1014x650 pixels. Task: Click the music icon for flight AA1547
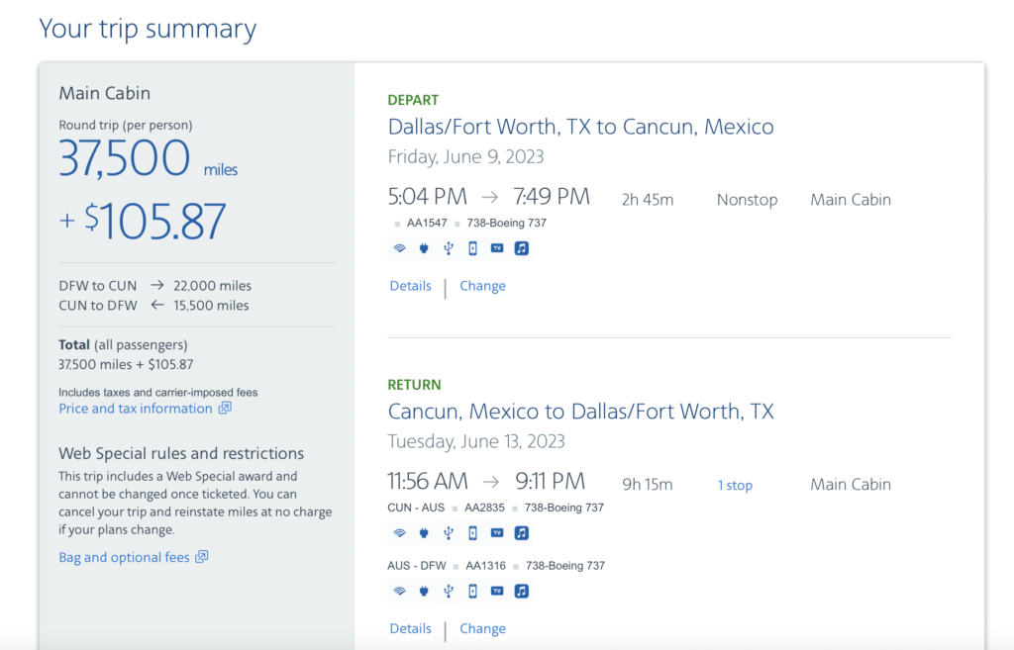coord(522,248)
